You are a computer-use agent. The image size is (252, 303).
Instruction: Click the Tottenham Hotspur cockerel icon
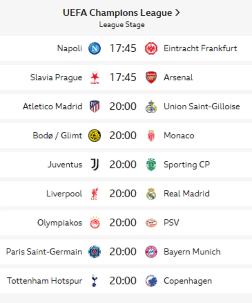click(x=94, y=281)
